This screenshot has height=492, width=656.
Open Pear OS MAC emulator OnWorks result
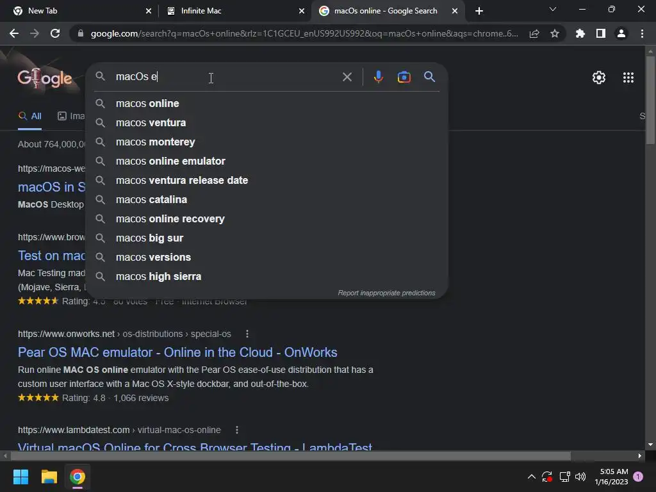(177, 352)
